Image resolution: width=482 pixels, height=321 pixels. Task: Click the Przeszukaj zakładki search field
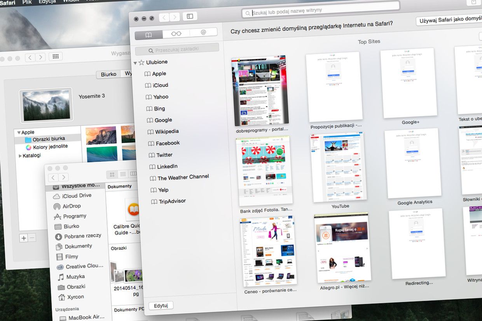tap(177, 49)
